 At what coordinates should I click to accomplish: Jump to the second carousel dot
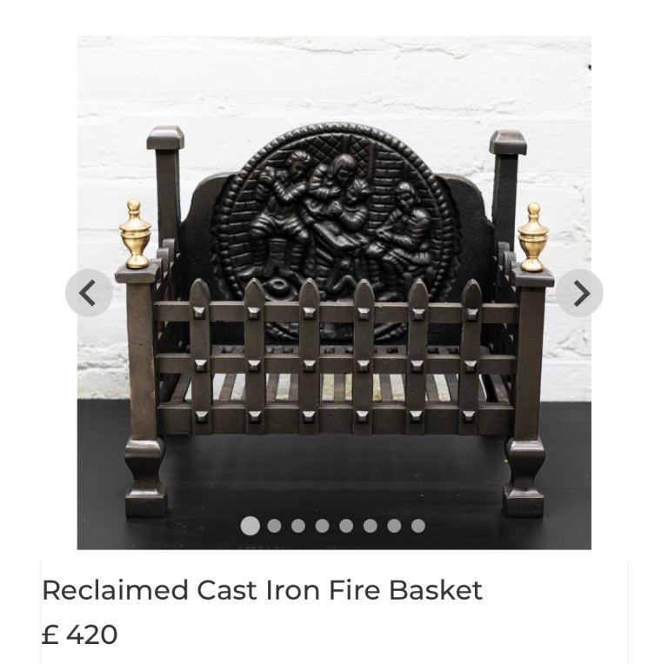274,526
